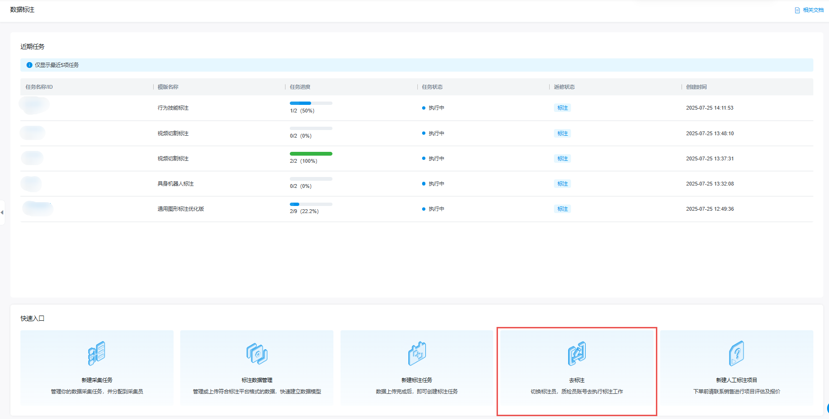Open the 相关文档 link
The width and height of the screenshot is (829, 419).
[809, 10]
